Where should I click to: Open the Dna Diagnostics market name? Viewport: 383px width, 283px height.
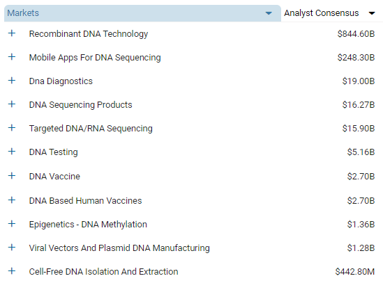61,81
